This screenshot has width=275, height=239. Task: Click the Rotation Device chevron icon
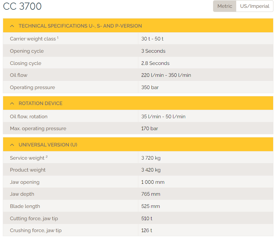point(12,104)
